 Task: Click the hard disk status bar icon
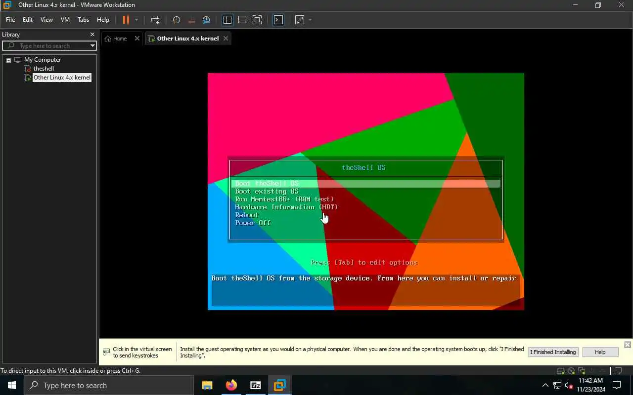coord(561,371)
